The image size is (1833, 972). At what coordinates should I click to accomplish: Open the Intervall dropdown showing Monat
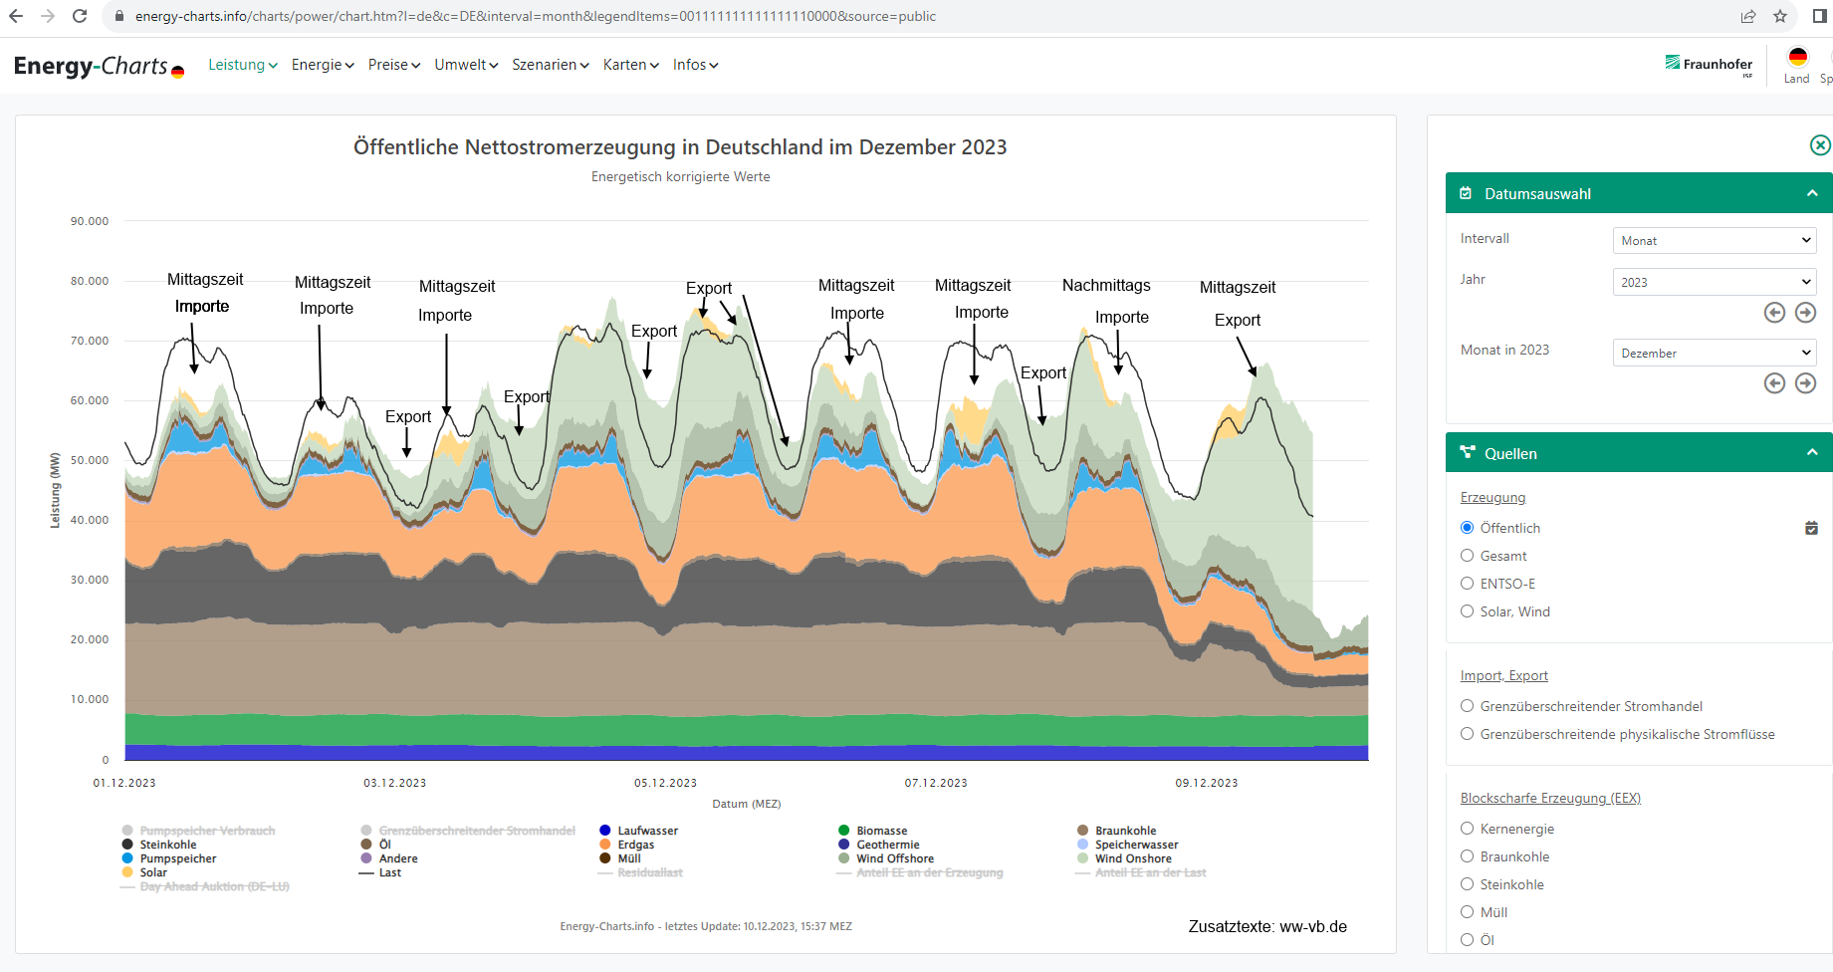pyautogui.click(x=1714, y=241)
